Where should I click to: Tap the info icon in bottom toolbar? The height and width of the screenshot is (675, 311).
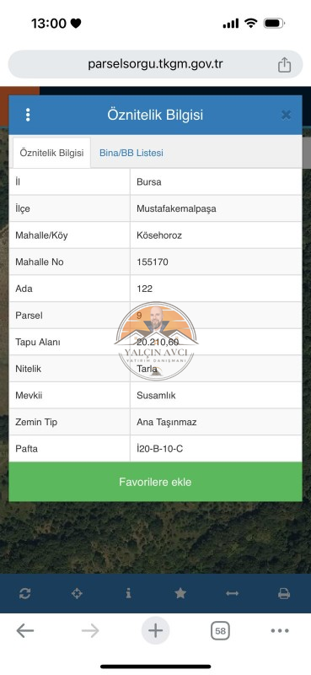[128, 594]
